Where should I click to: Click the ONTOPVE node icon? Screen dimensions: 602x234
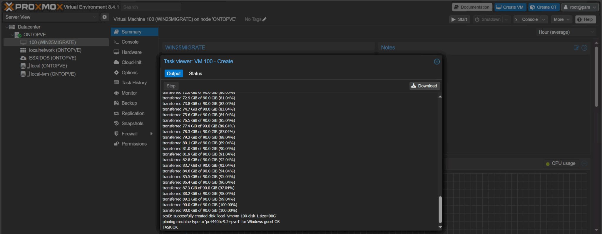[x=18, y=35]
